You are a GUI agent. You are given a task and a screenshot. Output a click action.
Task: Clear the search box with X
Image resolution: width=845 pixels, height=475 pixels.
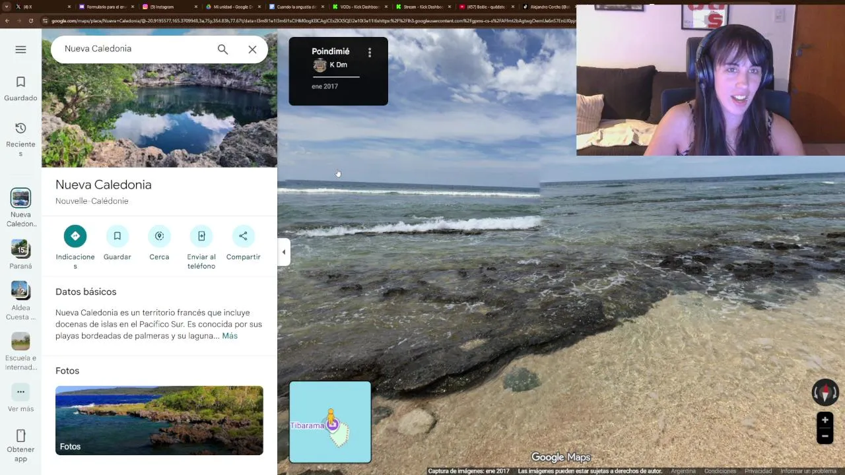pos(252,49)
